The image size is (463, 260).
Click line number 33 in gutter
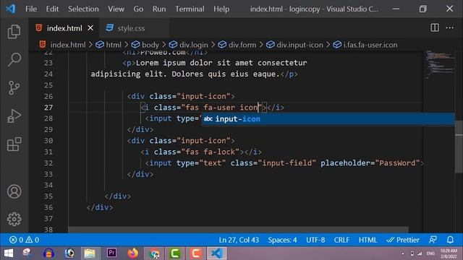48,174
